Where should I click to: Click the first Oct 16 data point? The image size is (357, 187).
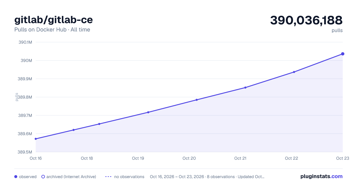tap(36, 139)
